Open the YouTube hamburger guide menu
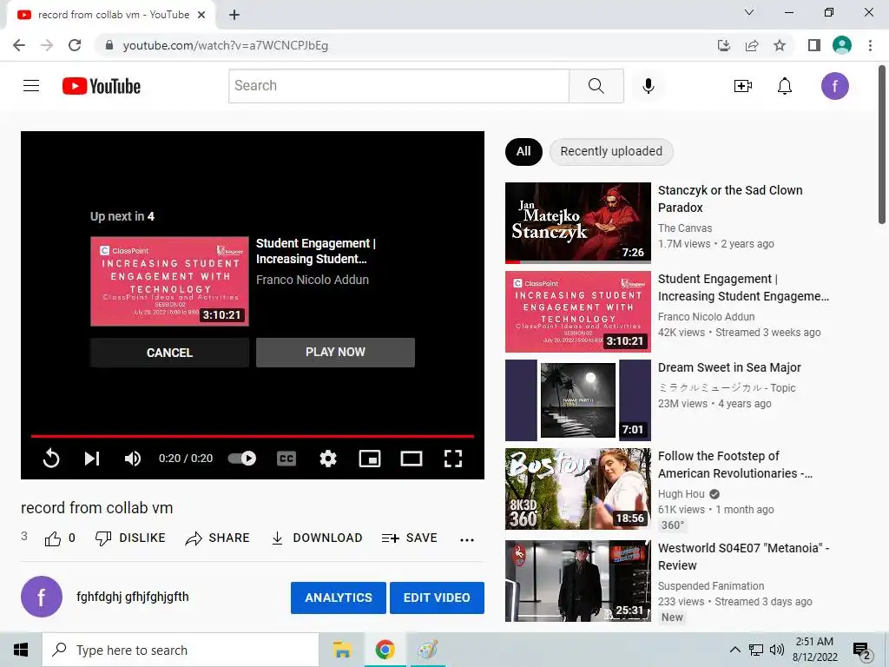This screenshot has width=889, height=667. pos(31,86)
